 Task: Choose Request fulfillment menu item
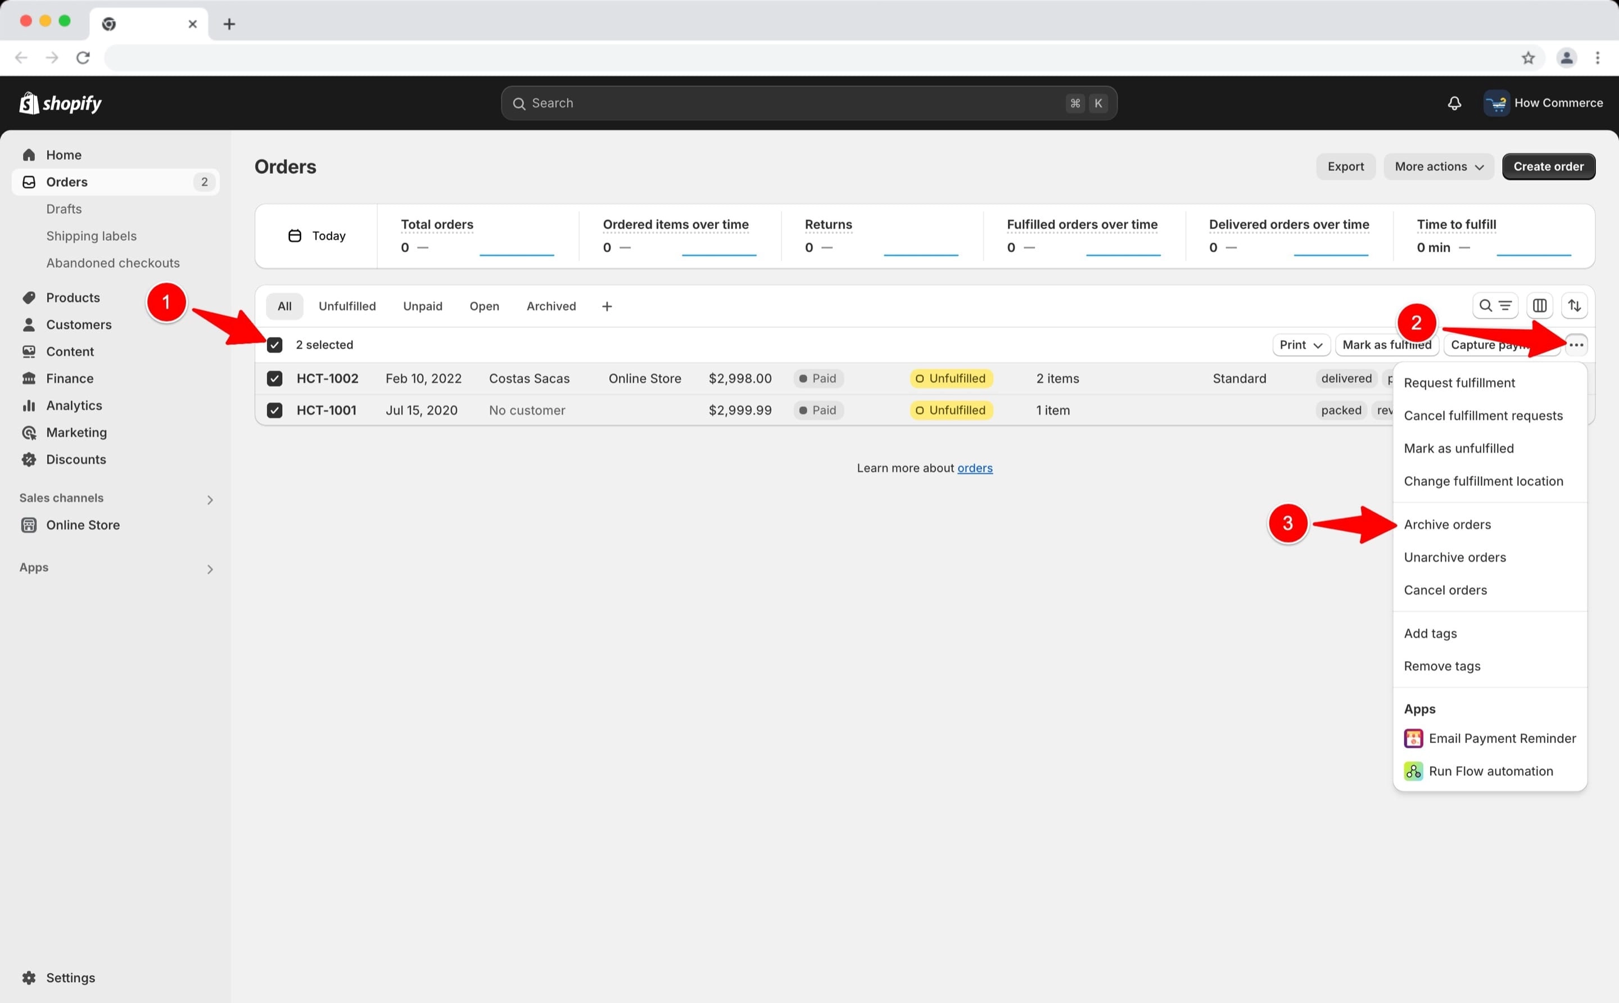coord(1490,383)
